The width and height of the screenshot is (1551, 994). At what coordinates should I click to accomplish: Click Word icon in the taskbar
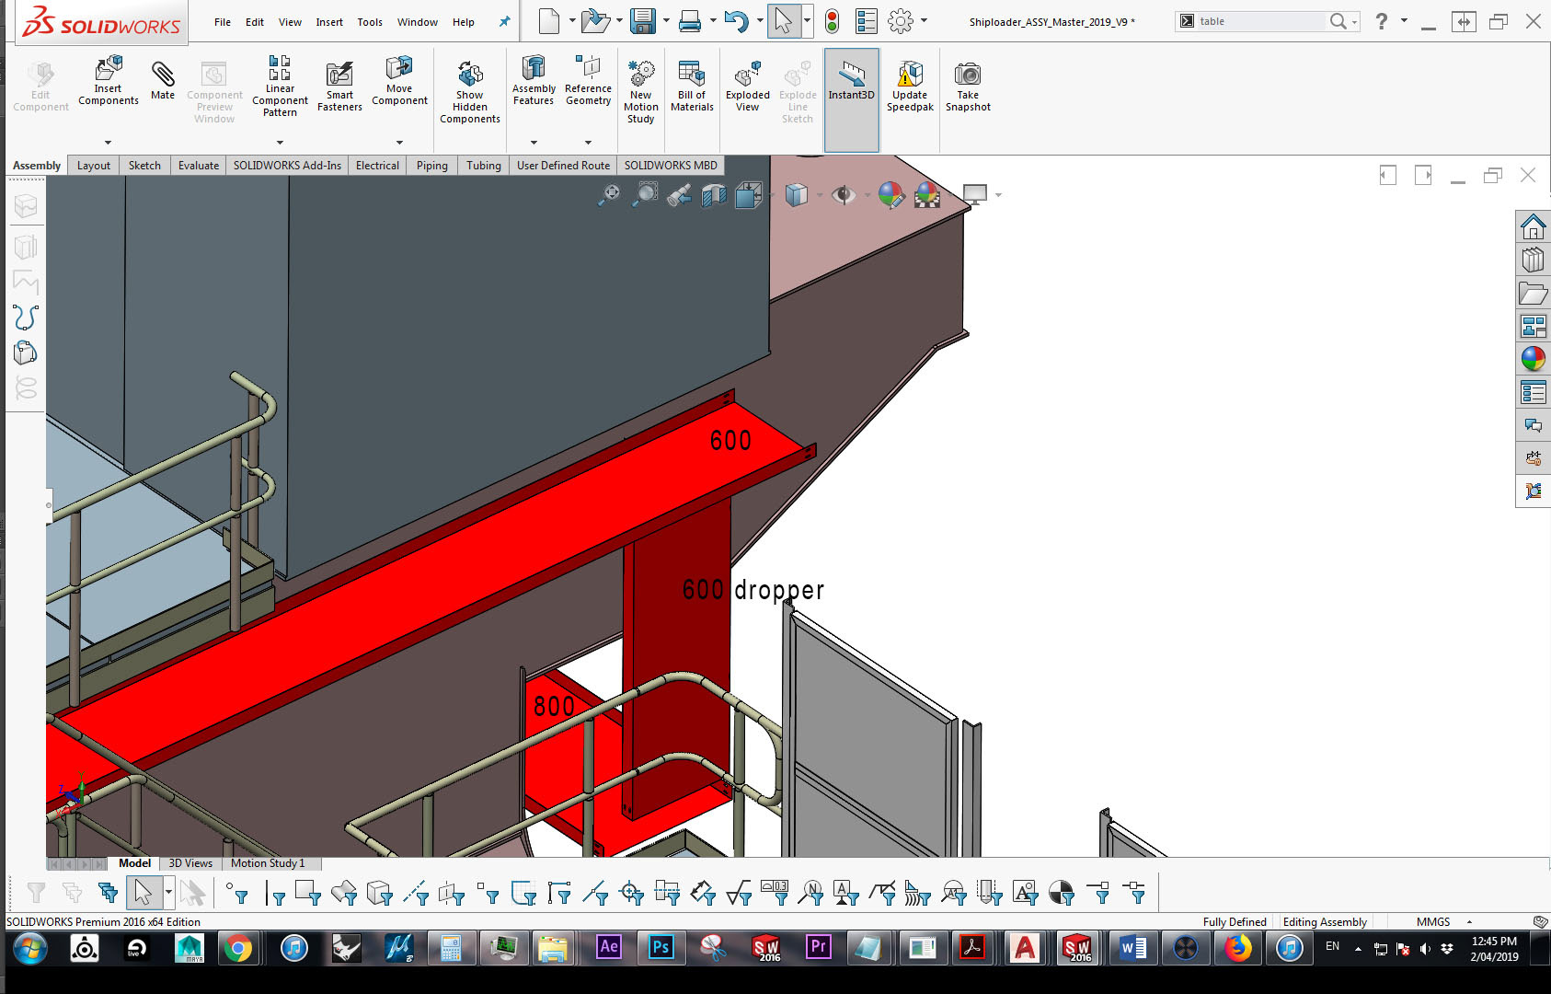[x=1133, y=947]
